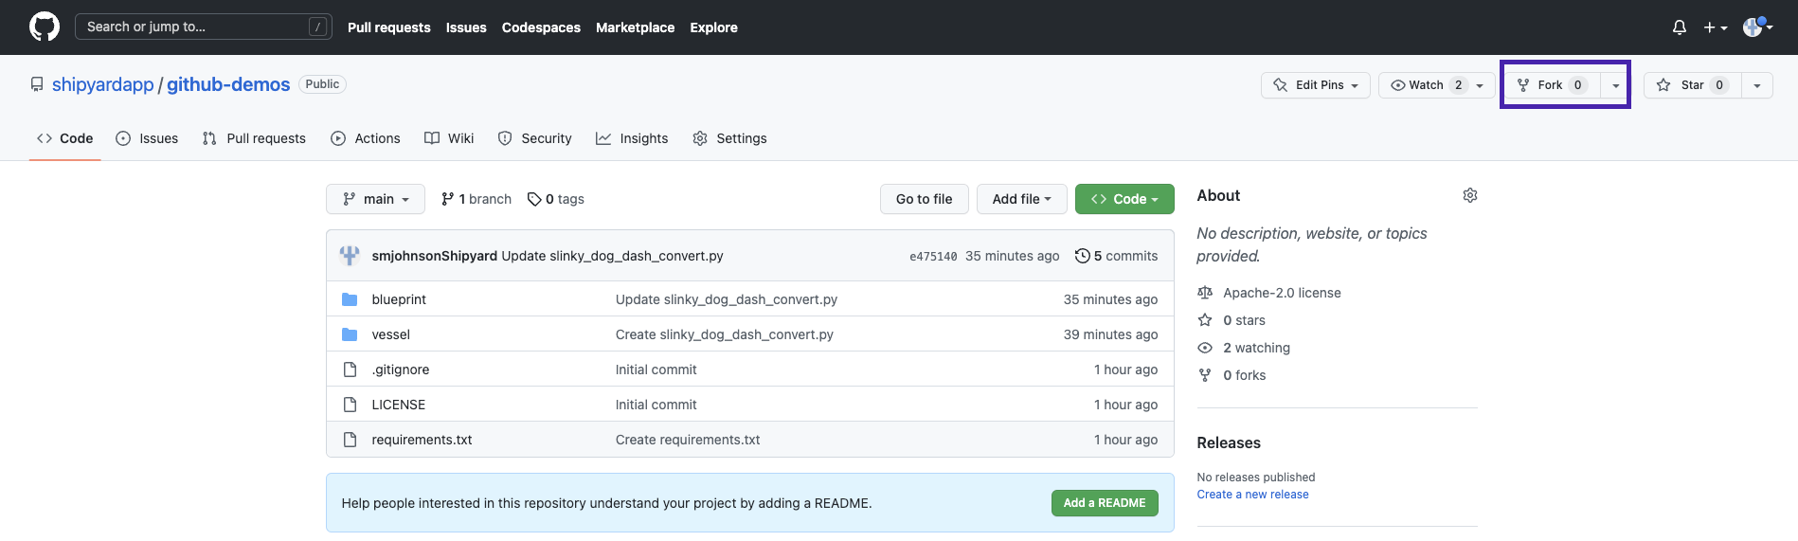Image resolution: width=1798 pixels, height=541 pixels.
Task: Open the Add file dropdown
Action: (1021, 199)
